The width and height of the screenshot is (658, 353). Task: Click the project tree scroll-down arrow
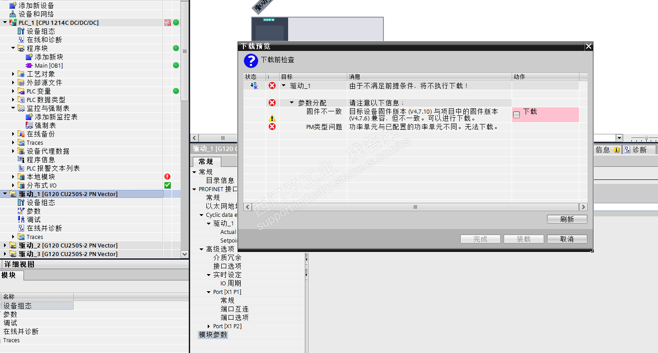(184, 254)
